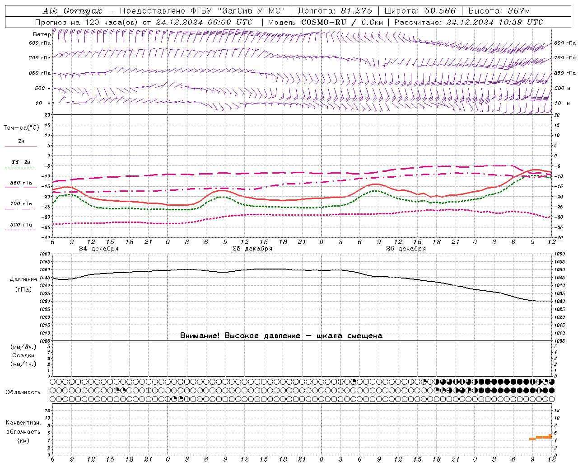Click the Td 2м legend label
This screenshot has width=578, height=463.
21,162
